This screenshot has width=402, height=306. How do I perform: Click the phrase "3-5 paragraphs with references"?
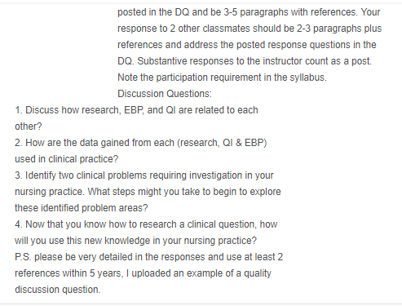point(289,12)
